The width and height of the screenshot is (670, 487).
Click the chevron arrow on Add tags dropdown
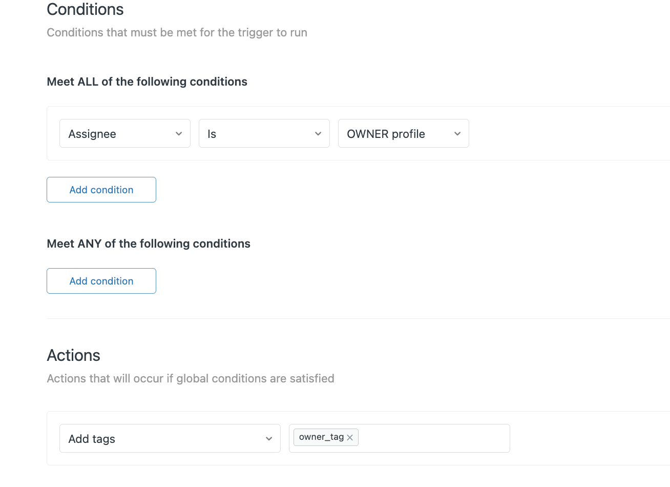pyautogui.click(x=269, y=439)
